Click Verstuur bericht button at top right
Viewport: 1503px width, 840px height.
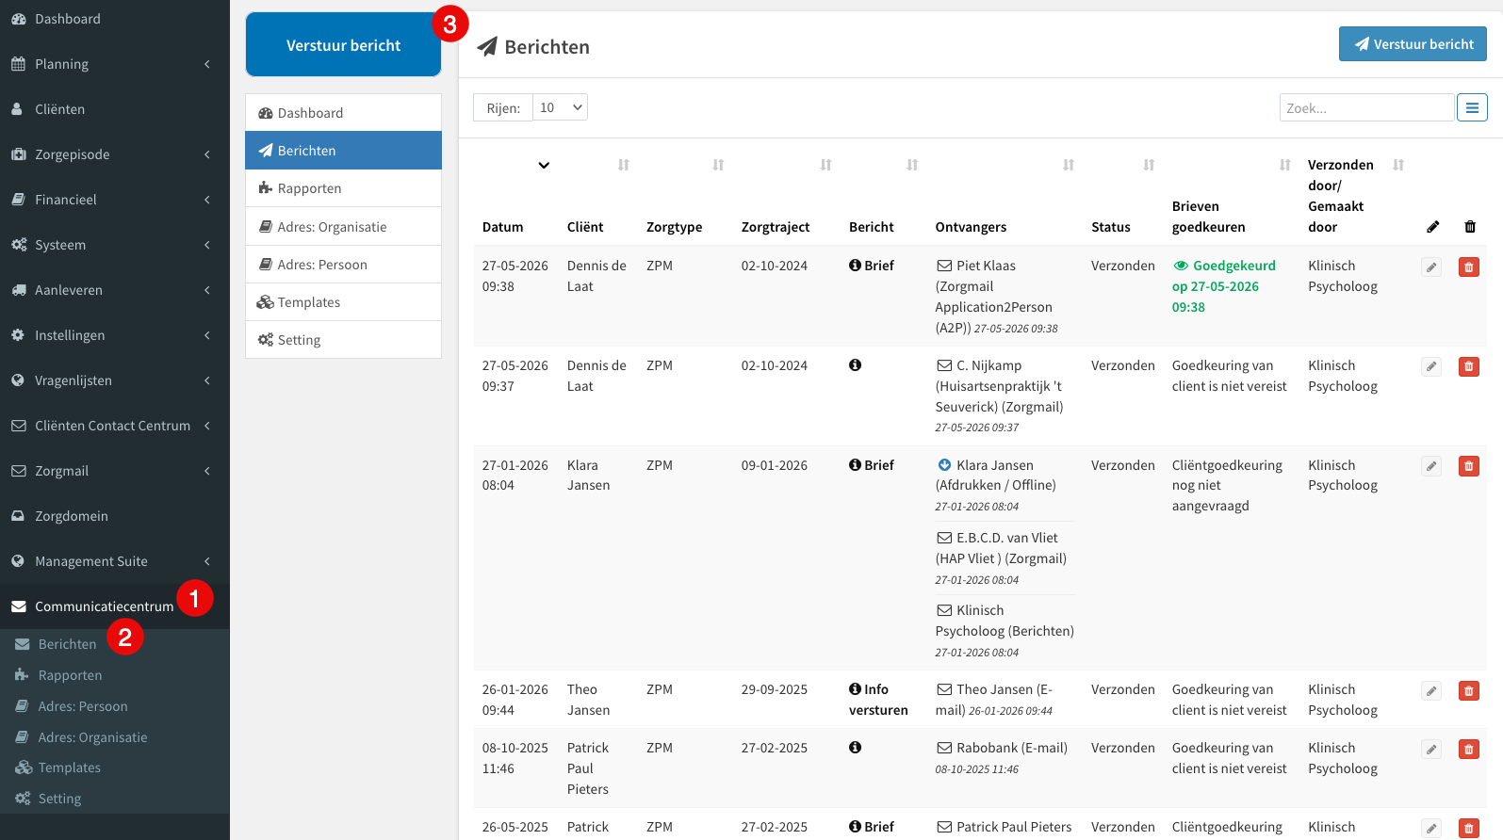point(1413,44)
